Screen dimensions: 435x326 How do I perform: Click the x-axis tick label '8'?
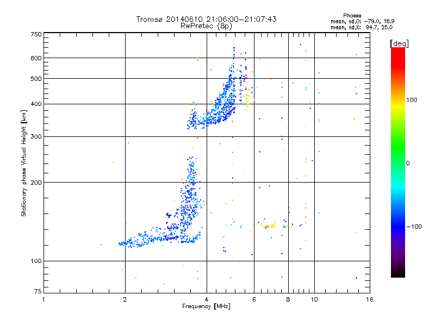[288, 299]
